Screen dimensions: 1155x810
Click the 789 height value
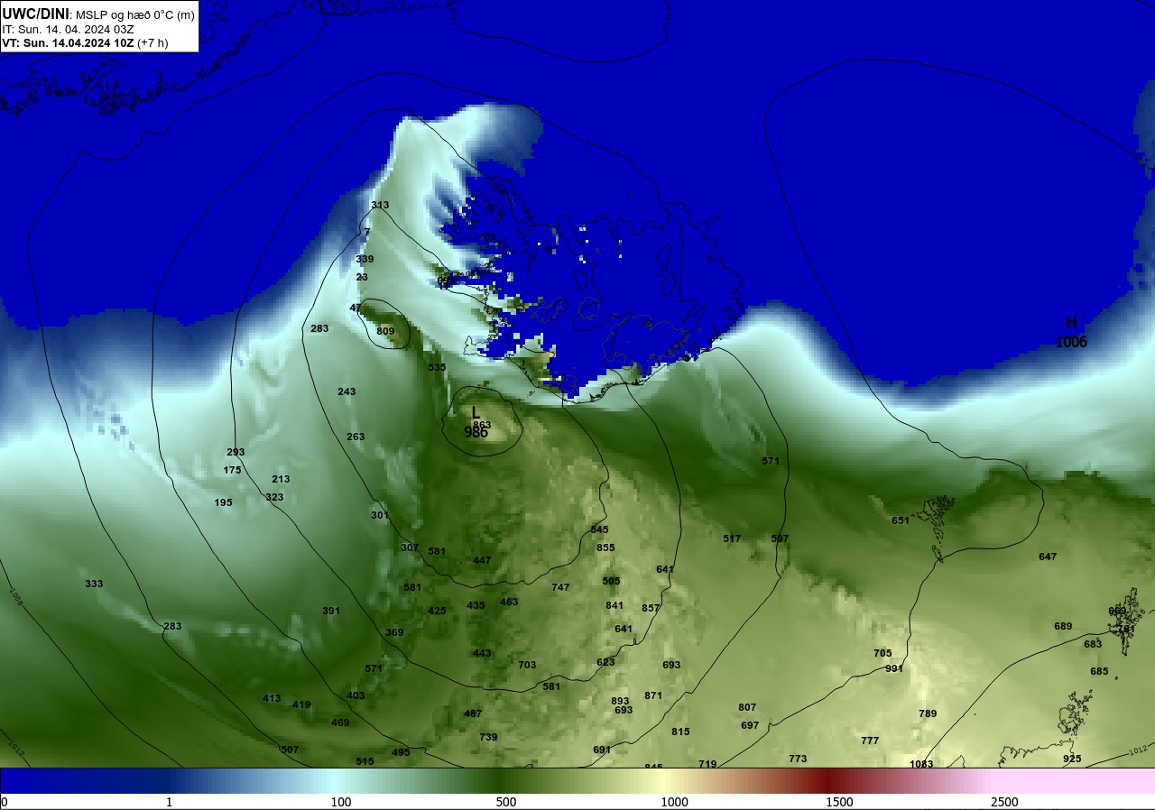[x=928, y=713]
